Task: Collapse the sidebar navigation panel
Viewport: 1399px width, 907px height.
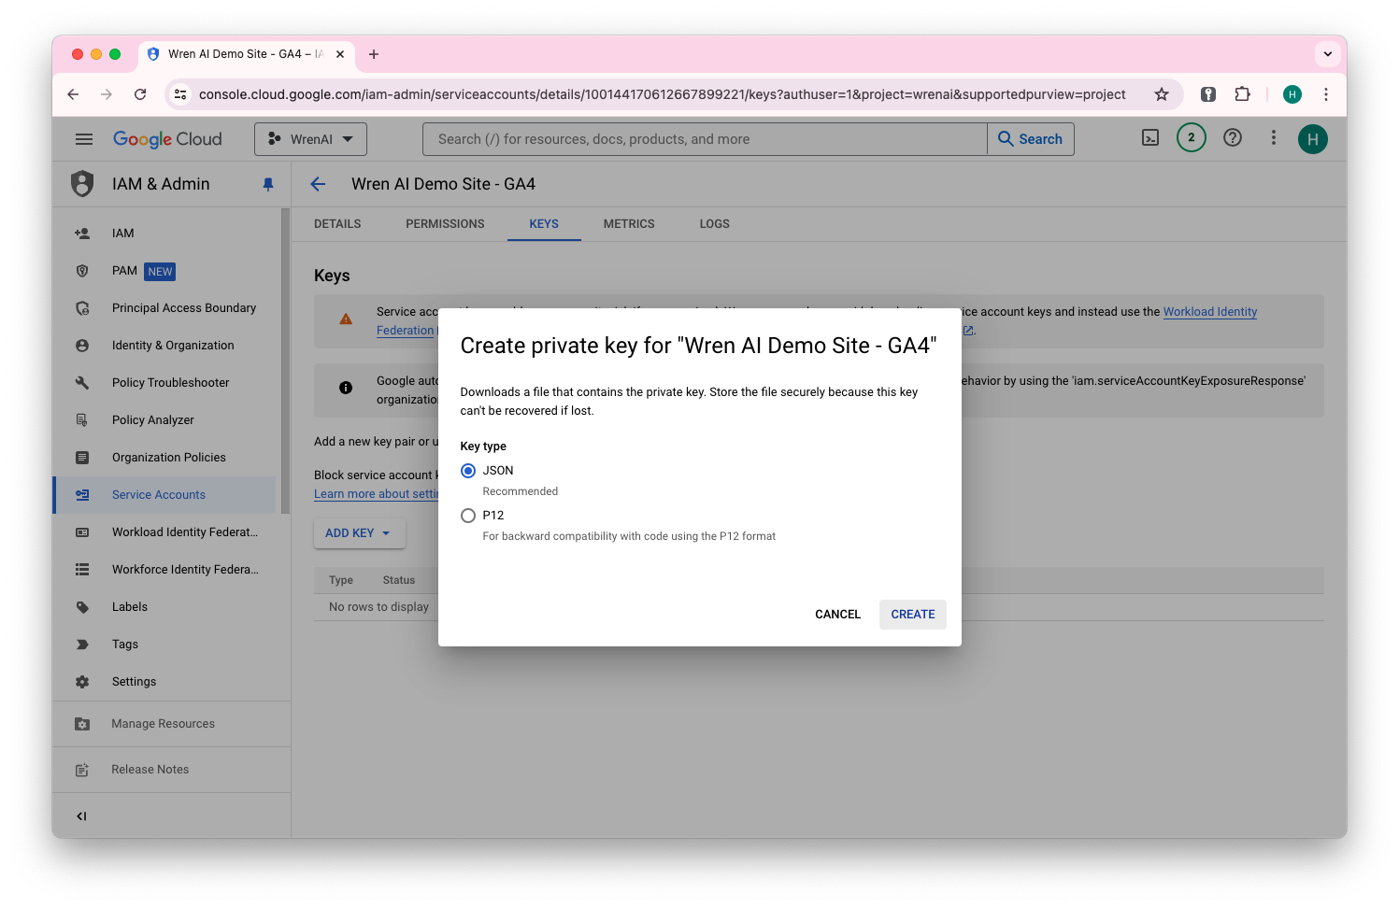Action: [x=81, y=816]
